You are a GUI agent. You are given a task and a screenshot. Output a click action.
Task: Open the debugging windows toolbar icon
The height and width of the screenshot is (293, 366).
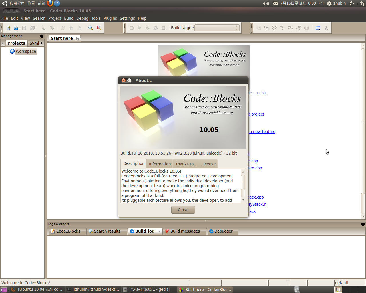pyautogui.click(x=318, y=28)
